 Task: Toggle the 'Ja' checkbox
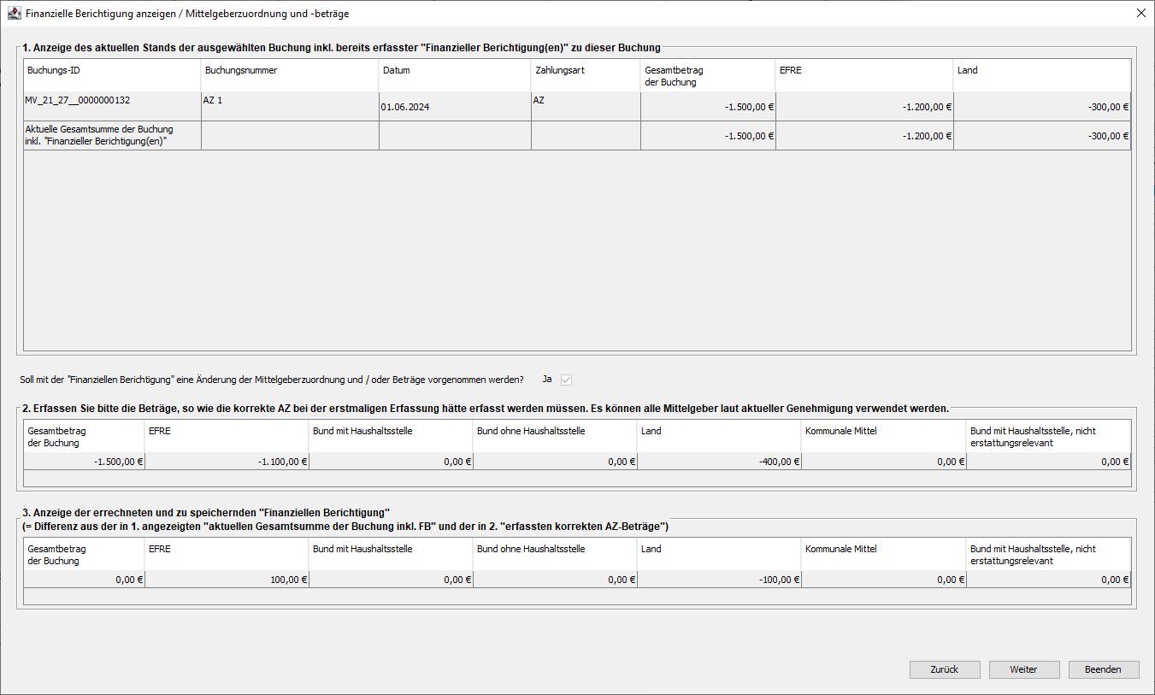tap(566, 380)
